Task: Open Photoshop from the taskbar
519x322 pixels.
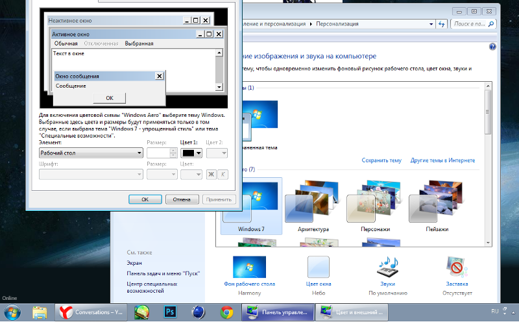Action: (170, 312)
